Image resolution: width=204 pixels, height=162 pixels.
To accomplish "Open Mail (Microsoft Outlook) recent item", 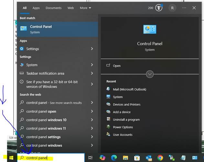I will point(129,89).
